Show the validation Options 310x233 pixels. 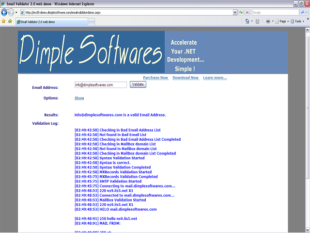pyautogui.click(x=79, y=98)
